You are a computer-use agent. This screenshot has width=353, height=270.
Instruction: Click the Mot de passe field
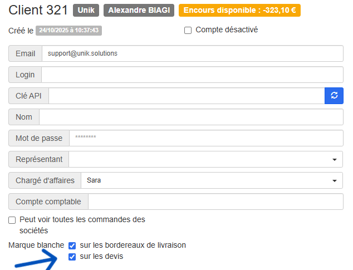click(206, 138)
